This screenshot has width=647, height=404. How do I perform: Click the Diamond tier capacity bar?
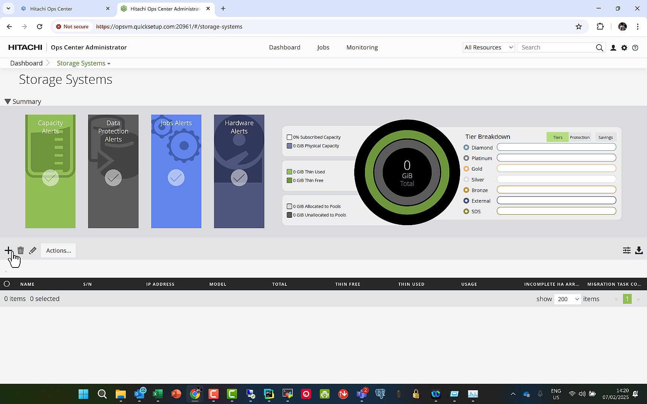coord(556,147)
